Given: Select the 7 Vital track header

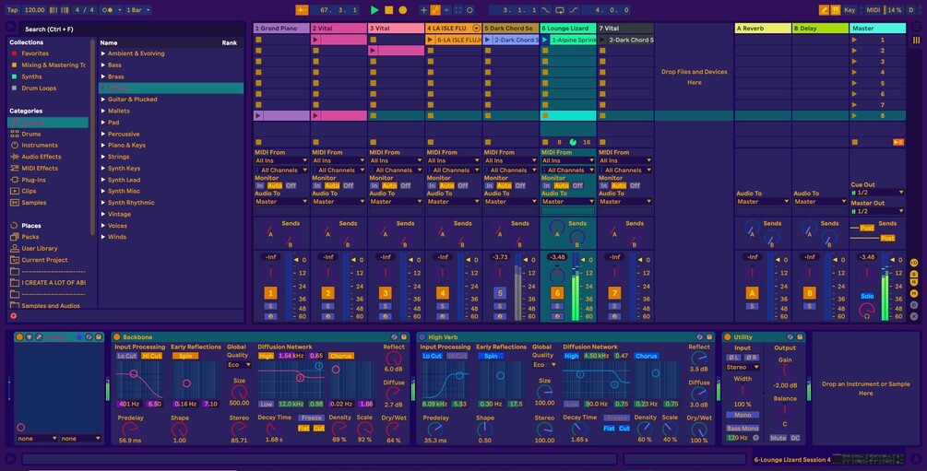Looking at the screenshot, I should tap(625, 28).
